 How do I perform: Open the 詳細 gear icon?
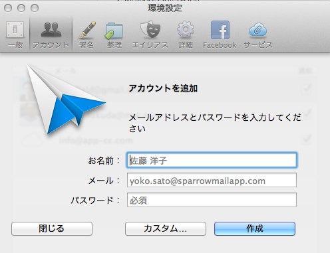[186, 30]
